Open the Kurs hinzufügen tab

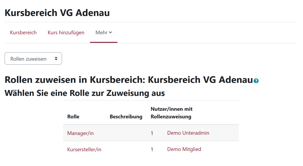[66, 33]
